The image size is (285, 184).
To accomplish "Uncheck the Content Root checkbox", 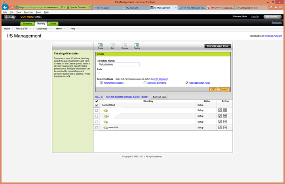I will click(97, 105).
